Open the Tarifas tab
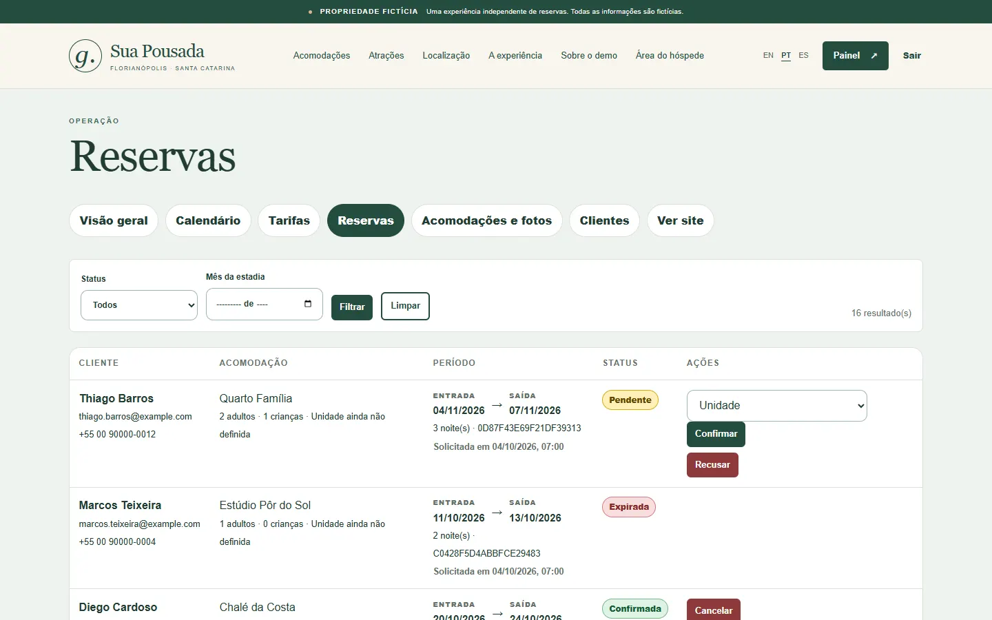Screen dimensions: 992x620 click(289, 220)
